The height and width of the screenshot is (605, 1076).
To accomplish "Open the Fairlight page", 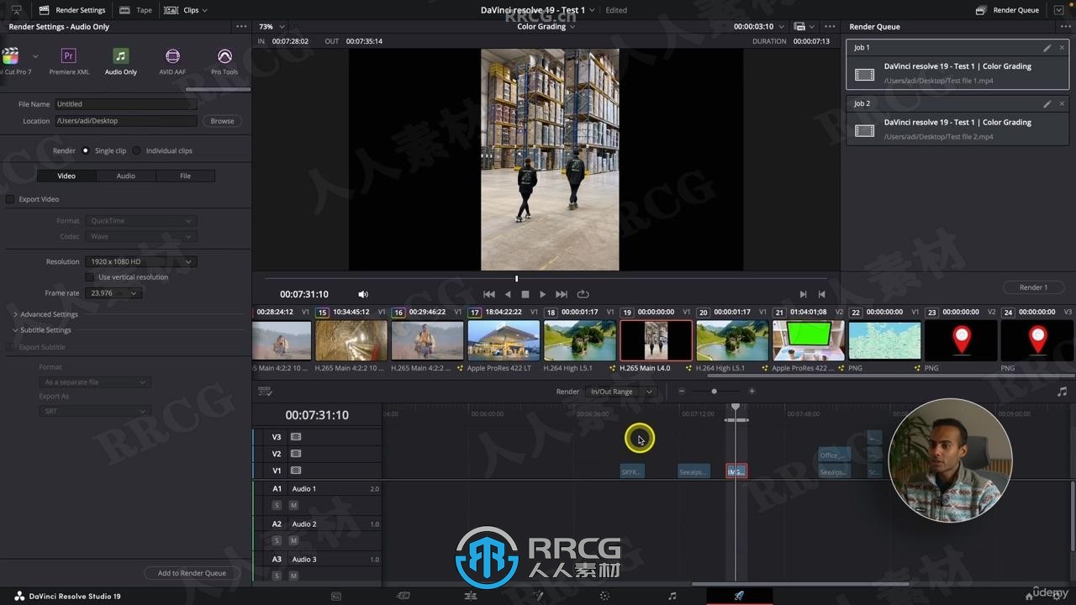I will tap(672, 596).
